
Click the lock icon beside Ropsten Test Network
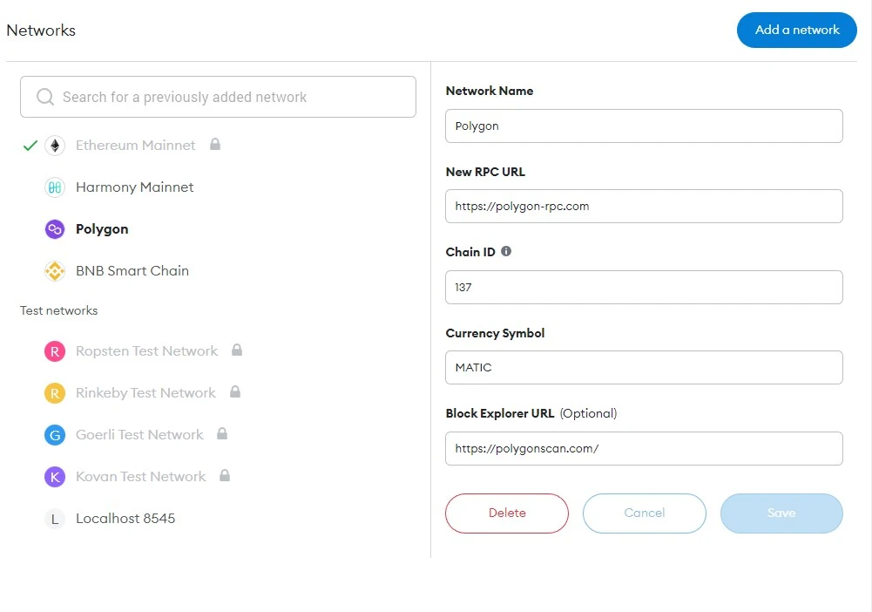[237, 350]
